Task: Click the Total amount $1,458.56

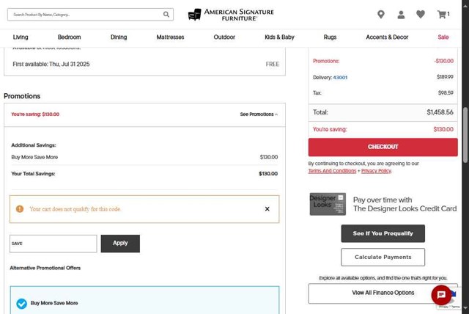Action: [440, 112]
